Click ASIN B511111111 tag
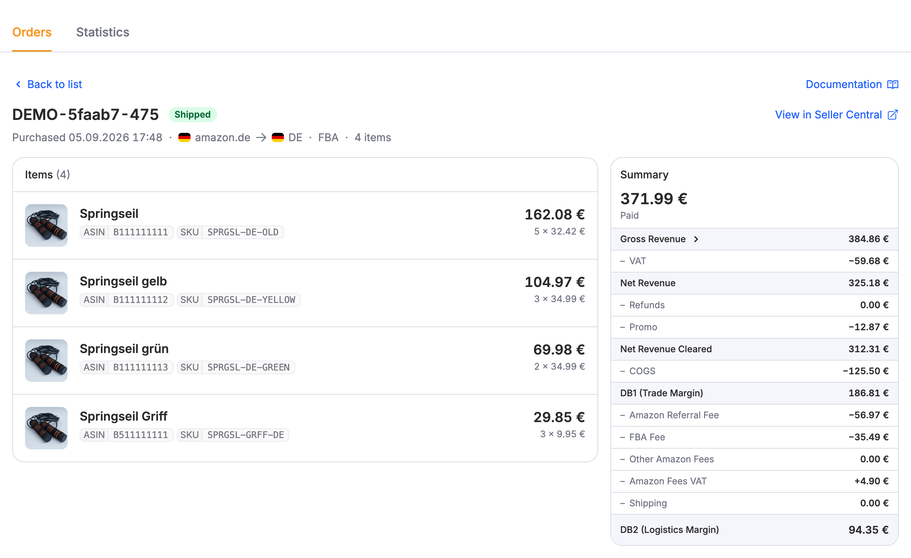This screenshot has width=911, height=558. [126, 435]
